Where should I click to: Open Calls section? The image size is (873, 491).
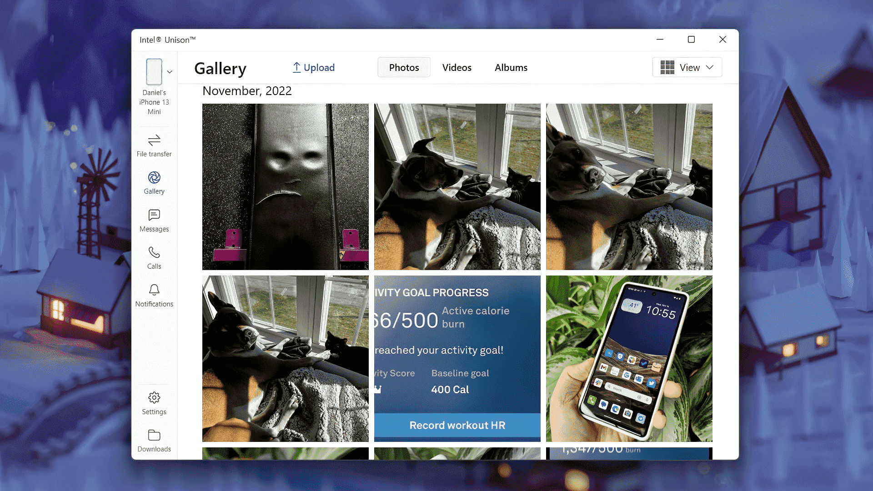coord(154,258)
